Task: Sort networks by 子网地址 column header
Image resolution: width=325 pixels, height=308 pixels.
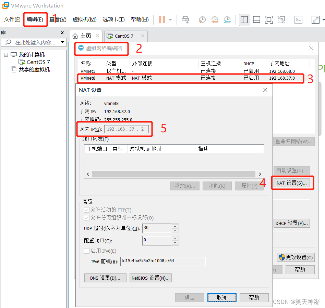Action: (x=288, y=63)
